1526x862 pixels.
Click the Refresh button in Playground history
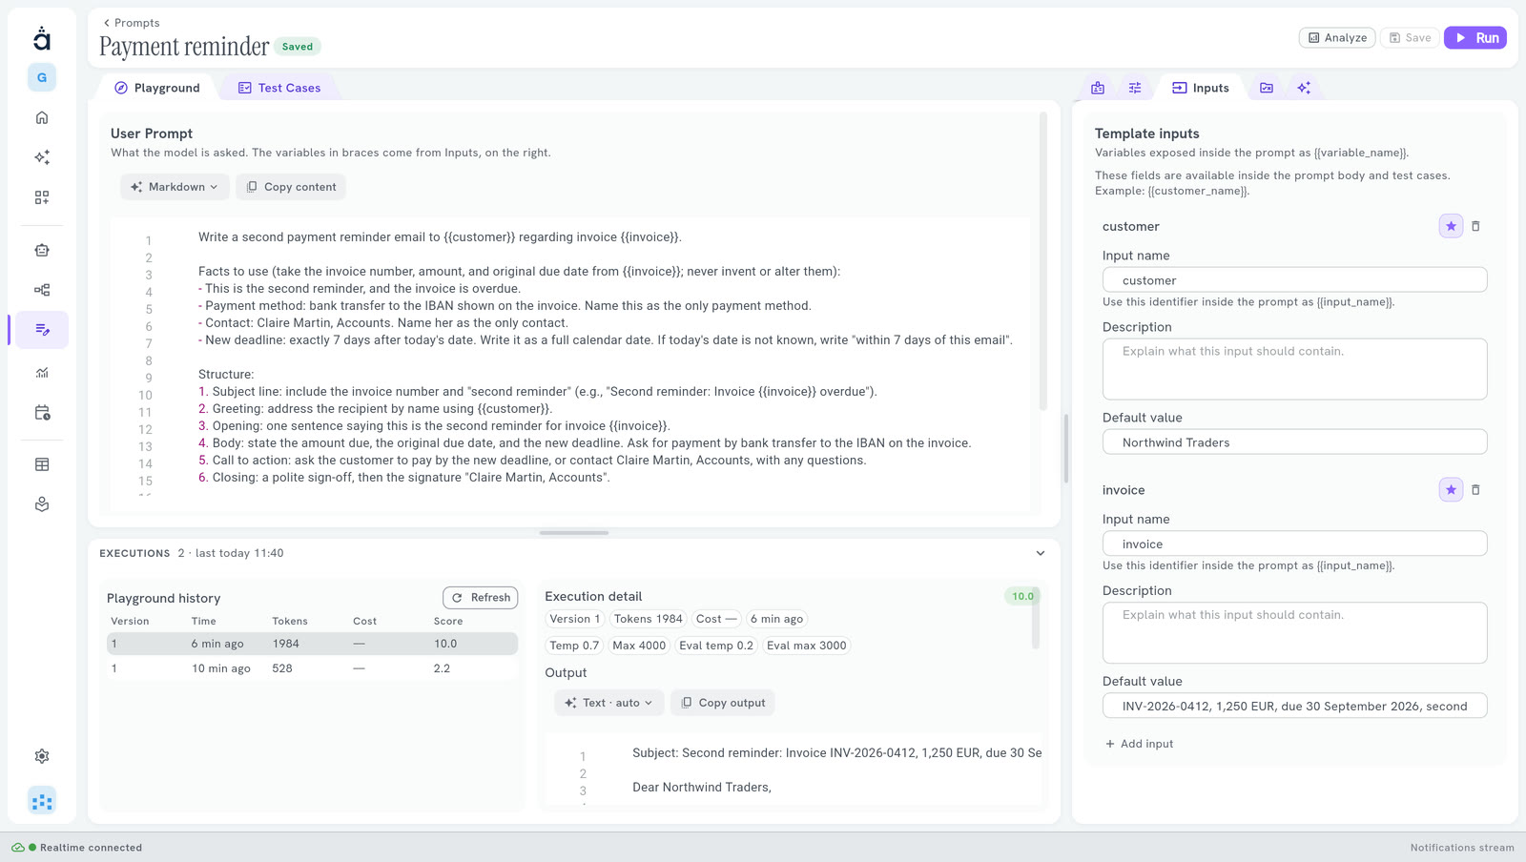pos(481,598)
